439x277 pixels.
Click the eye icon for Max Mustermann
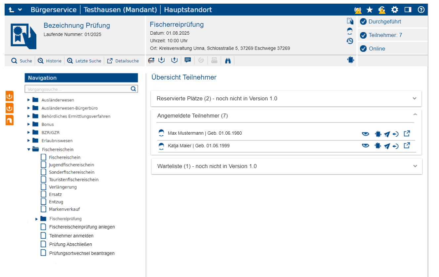tap(365, 134)
